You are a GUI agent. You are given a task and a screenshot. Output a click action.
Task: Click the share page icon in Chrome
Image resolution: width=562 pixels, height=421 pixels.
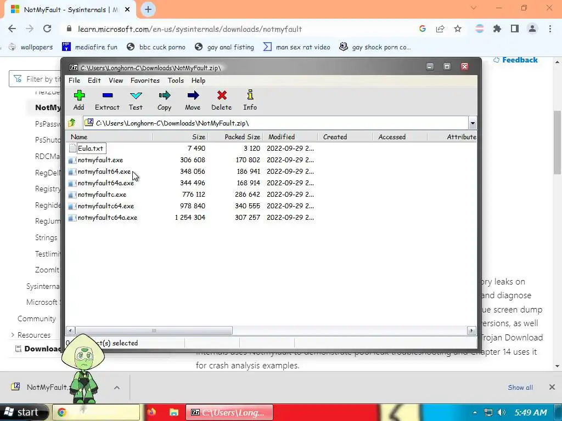tap(440, 29)
